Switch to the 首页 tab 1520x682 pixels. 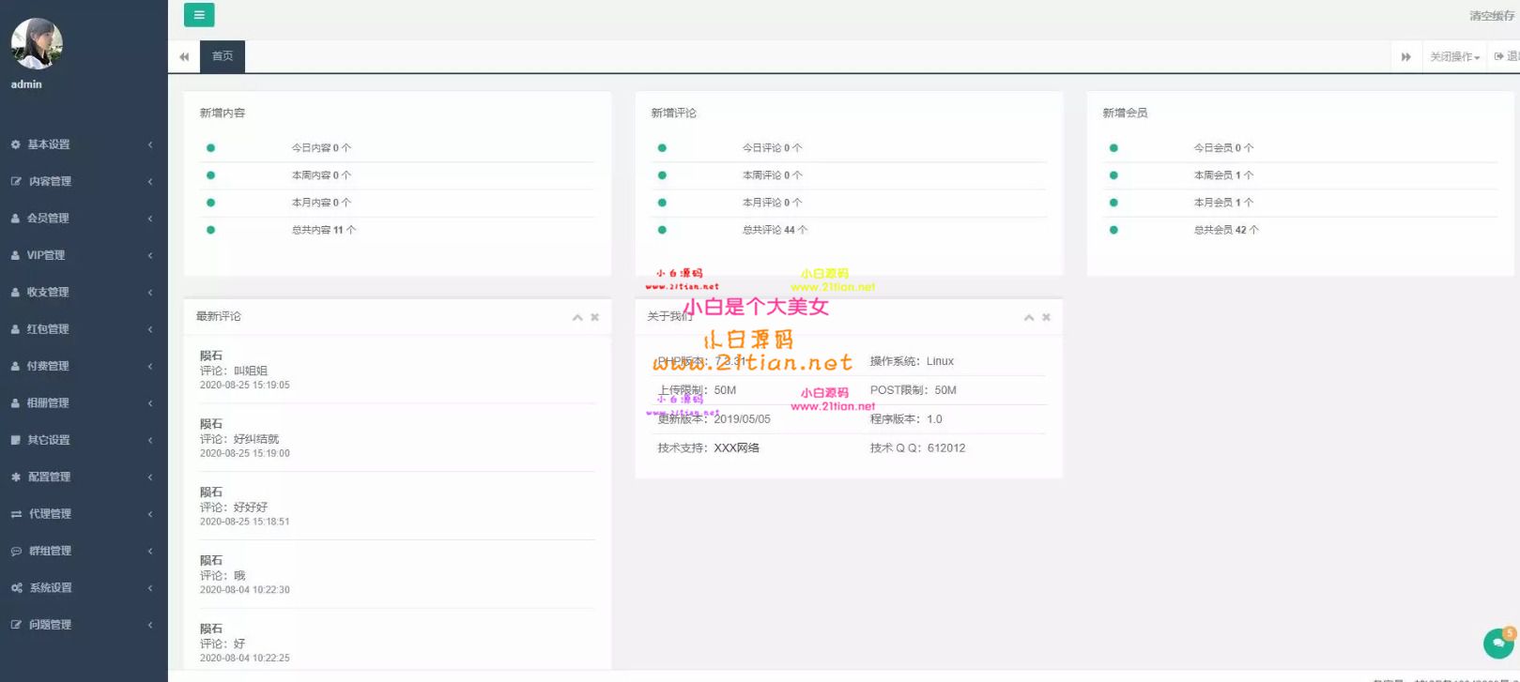pos(223,56)
